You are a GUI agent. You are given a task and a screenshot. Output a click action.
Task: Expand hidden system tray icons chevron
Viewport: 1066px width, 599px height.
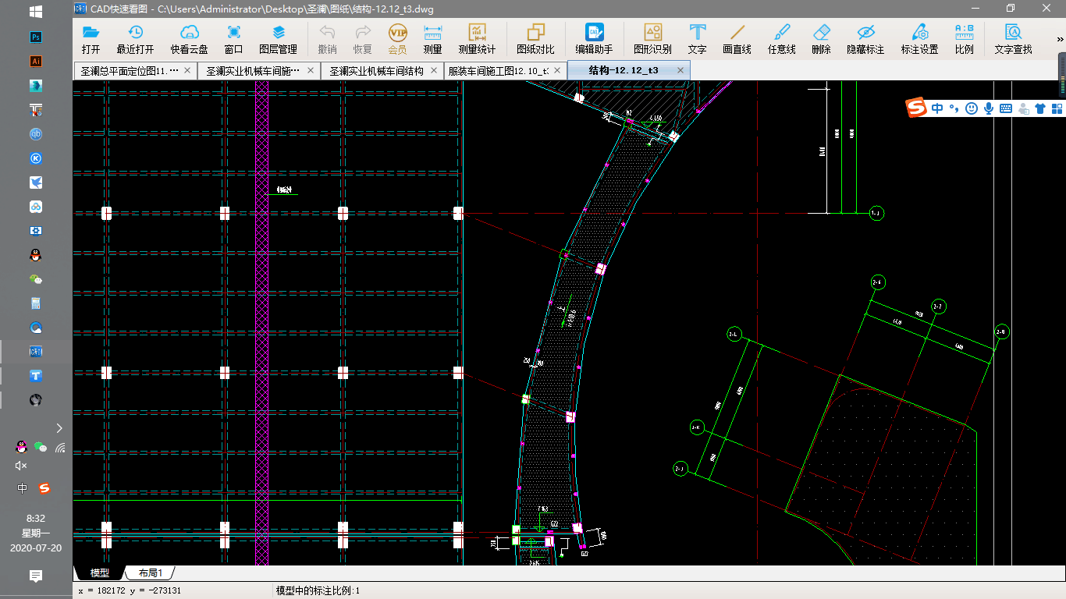pyautogui.click(x=59, y=427)
